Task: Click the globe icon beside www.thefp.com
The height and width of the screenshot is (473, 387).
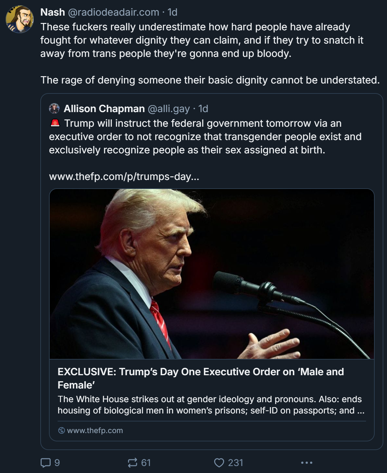Action: point(62,430)
